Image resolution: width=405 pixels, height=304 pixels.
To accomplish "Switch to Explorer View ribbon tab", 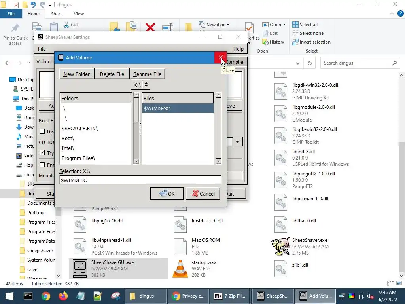I will click(x=79, y=14).
